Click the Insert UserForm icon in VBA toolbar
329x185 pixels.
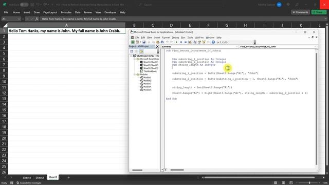point(137,42)
